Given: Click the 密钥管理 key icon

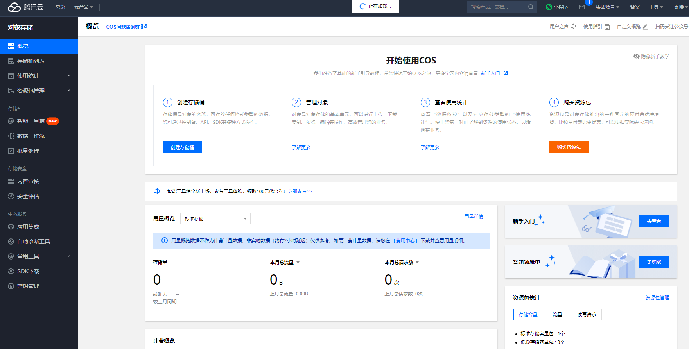Looking at the screenshot, I should [11, 286].
